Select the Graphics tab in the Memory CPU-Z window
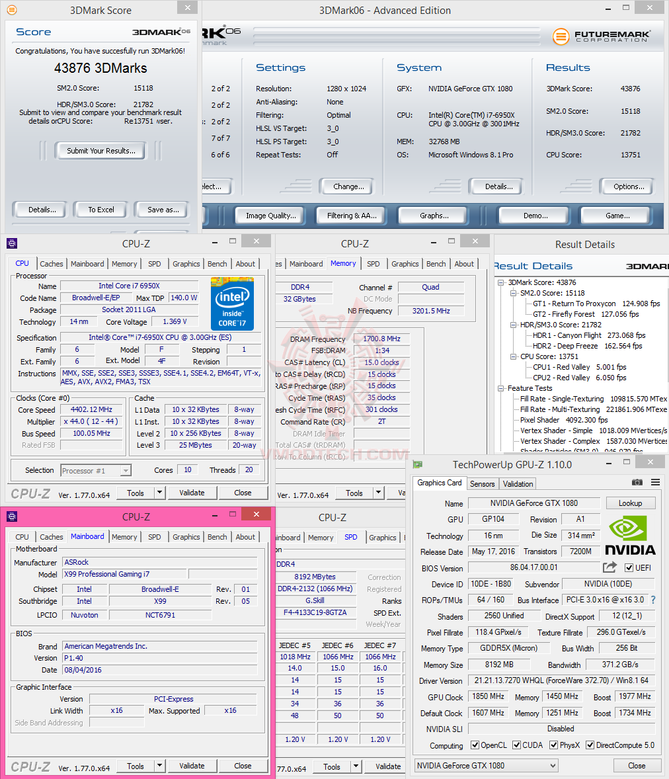Screen dimensions: 669x779 point(405,264)
